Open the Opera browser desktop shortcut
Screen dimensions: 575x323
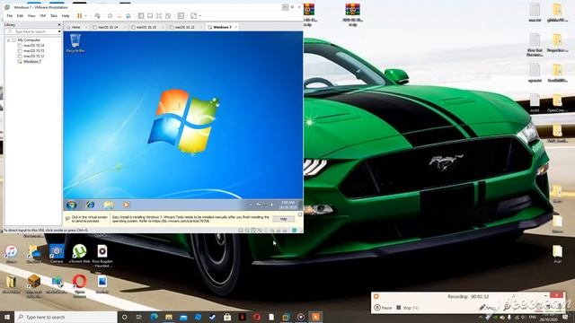(x=79, y=285)
